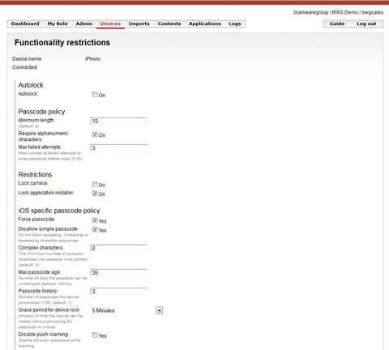389x350 pixels.
Task: Uncheck Disallow simple passcode
Action: tap(95, 230)
